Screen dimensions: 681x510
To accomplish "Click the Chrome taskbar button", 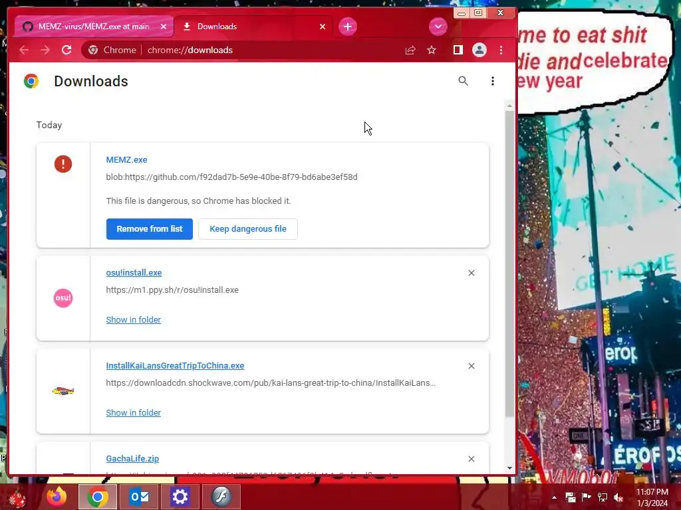I will click(x=98, y=497).
